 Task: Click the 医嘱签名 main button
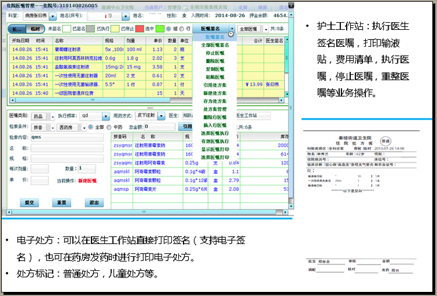(210, 29)
